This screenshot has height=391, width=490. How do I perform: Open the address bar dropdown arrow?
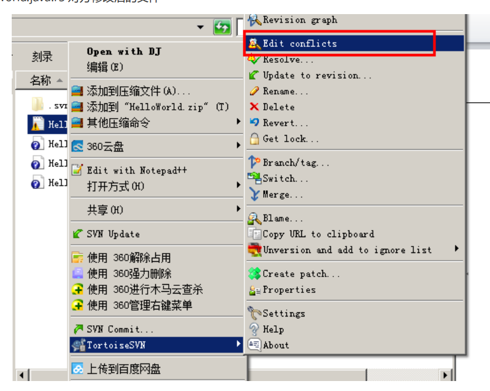200,27
